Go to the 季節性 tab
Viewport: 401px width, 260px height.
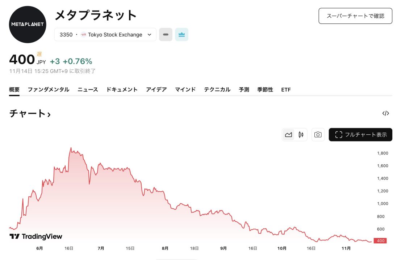(x=265, y=90)
